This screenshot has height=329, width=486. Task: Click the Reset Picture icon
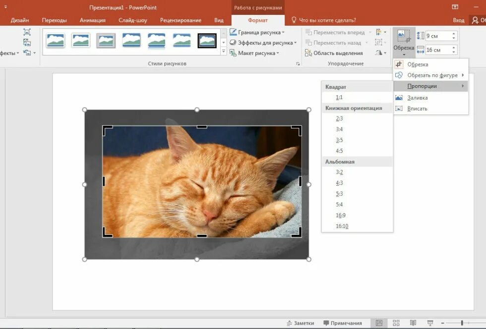[x=27, y=53]
